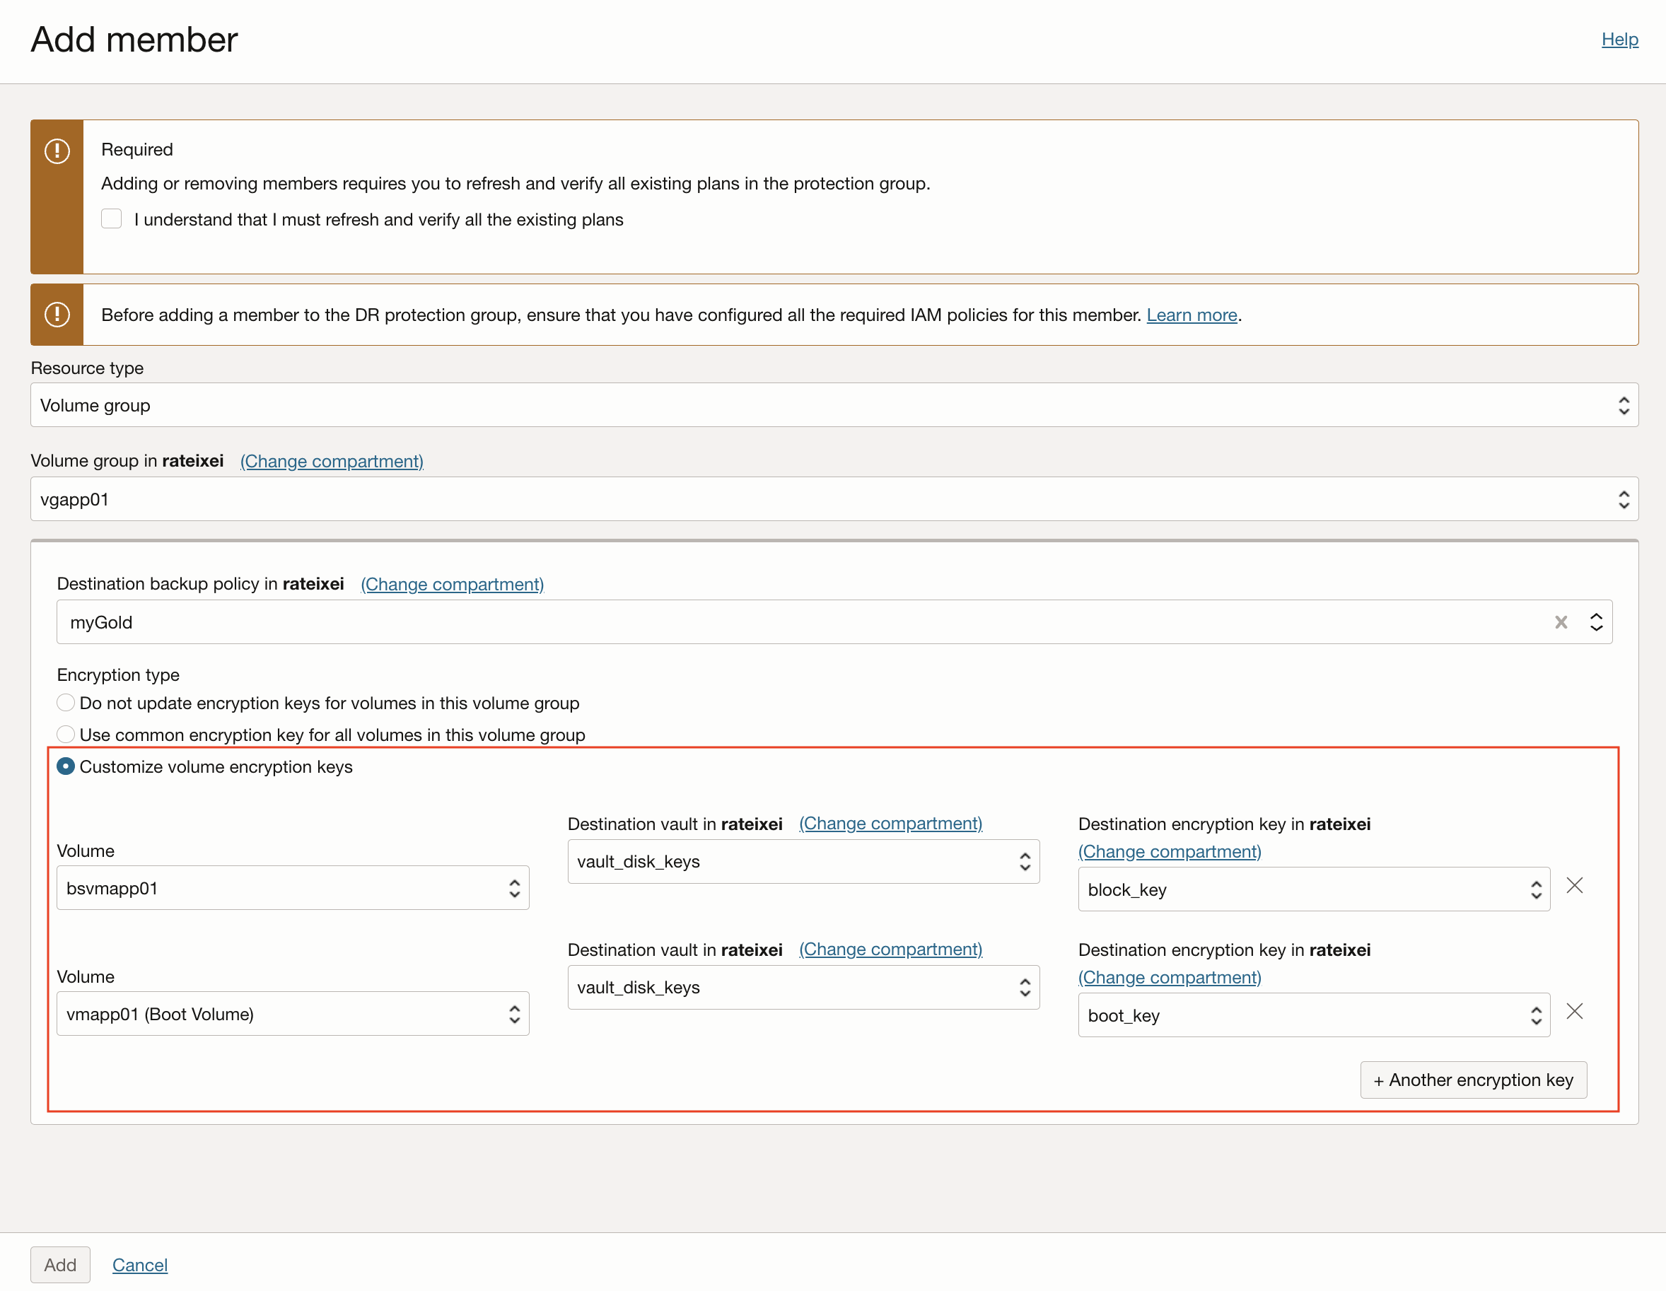Click the Learn more link
Screen dimensions: 1666x1291
click(x=1191, y=315)
